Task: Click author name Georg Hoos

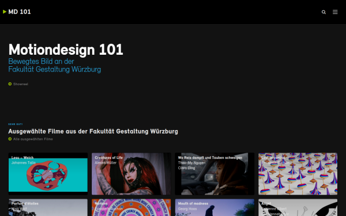Action: (187, 209)
